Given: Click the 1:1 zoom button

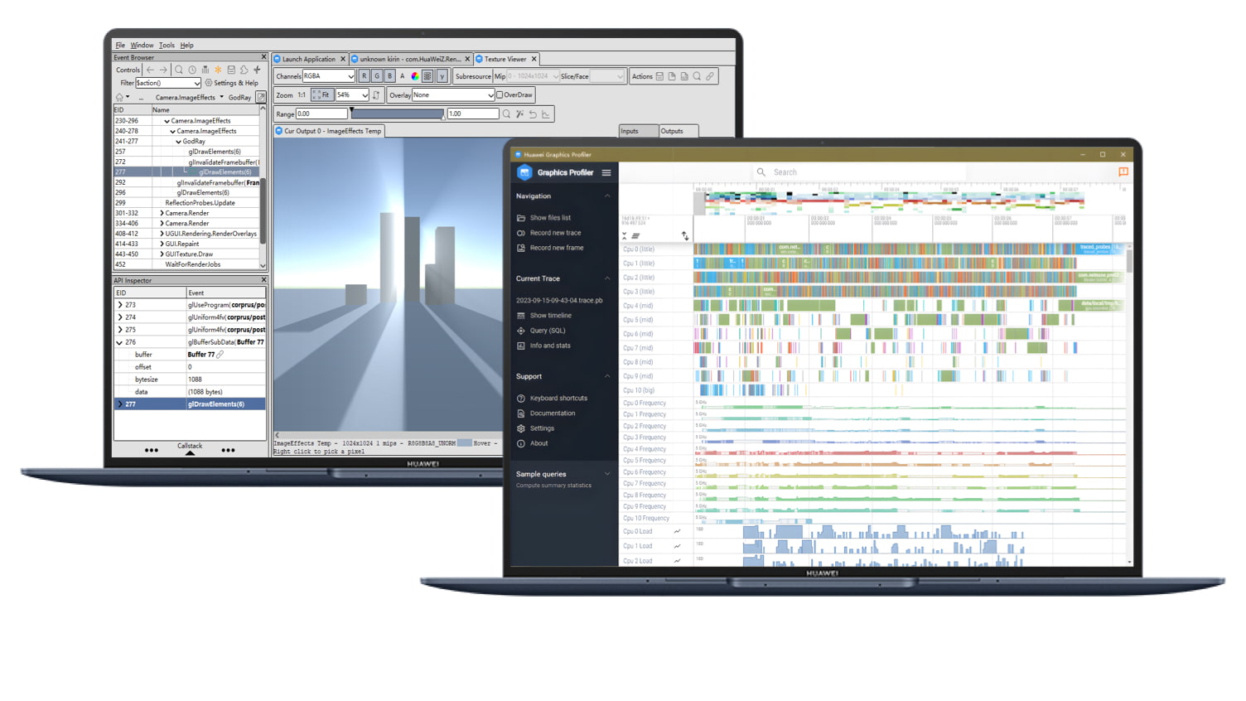Looking at the screenshot, I should (x=302, y=95).
